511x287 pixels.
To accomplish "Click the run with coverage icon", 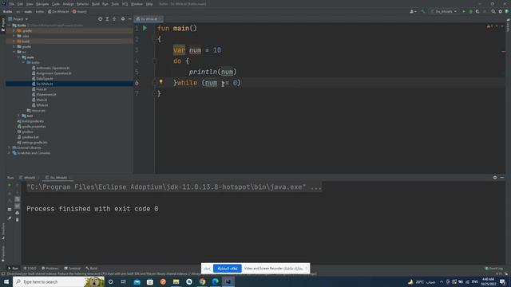I will tap(477, 11).
